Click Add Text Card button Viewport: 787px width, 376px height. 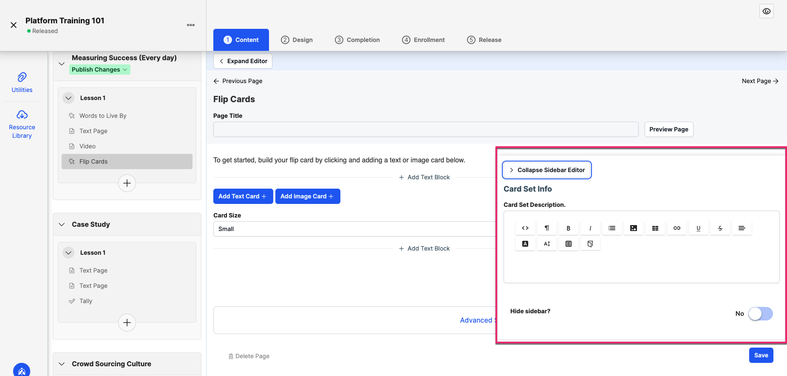tap(243, 196)
